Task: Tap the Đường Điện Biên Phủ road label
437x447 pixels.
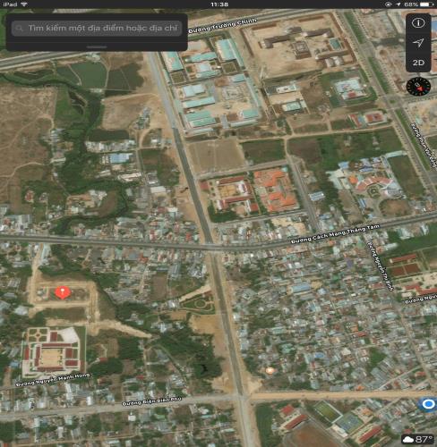Action: [152, 401]
